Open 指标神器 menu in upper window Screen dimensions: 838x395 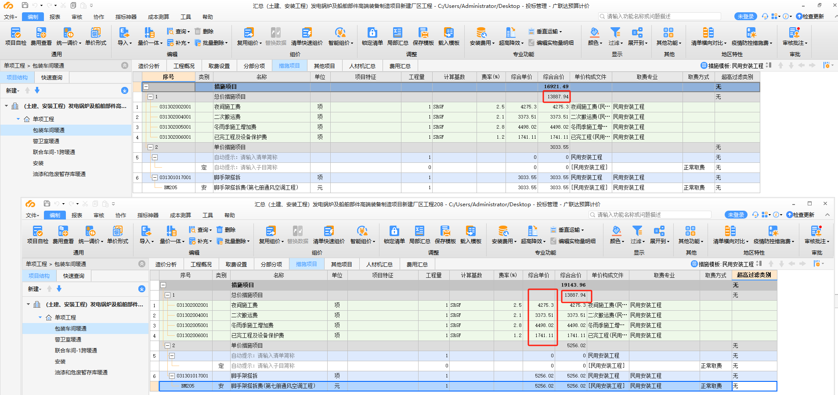[126, 17]
